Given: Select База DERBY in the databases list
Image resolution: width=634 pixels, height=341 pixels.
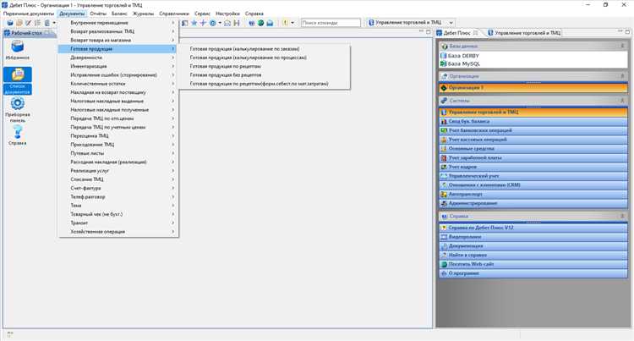Looking at the screenshot, I should point(463,56).
